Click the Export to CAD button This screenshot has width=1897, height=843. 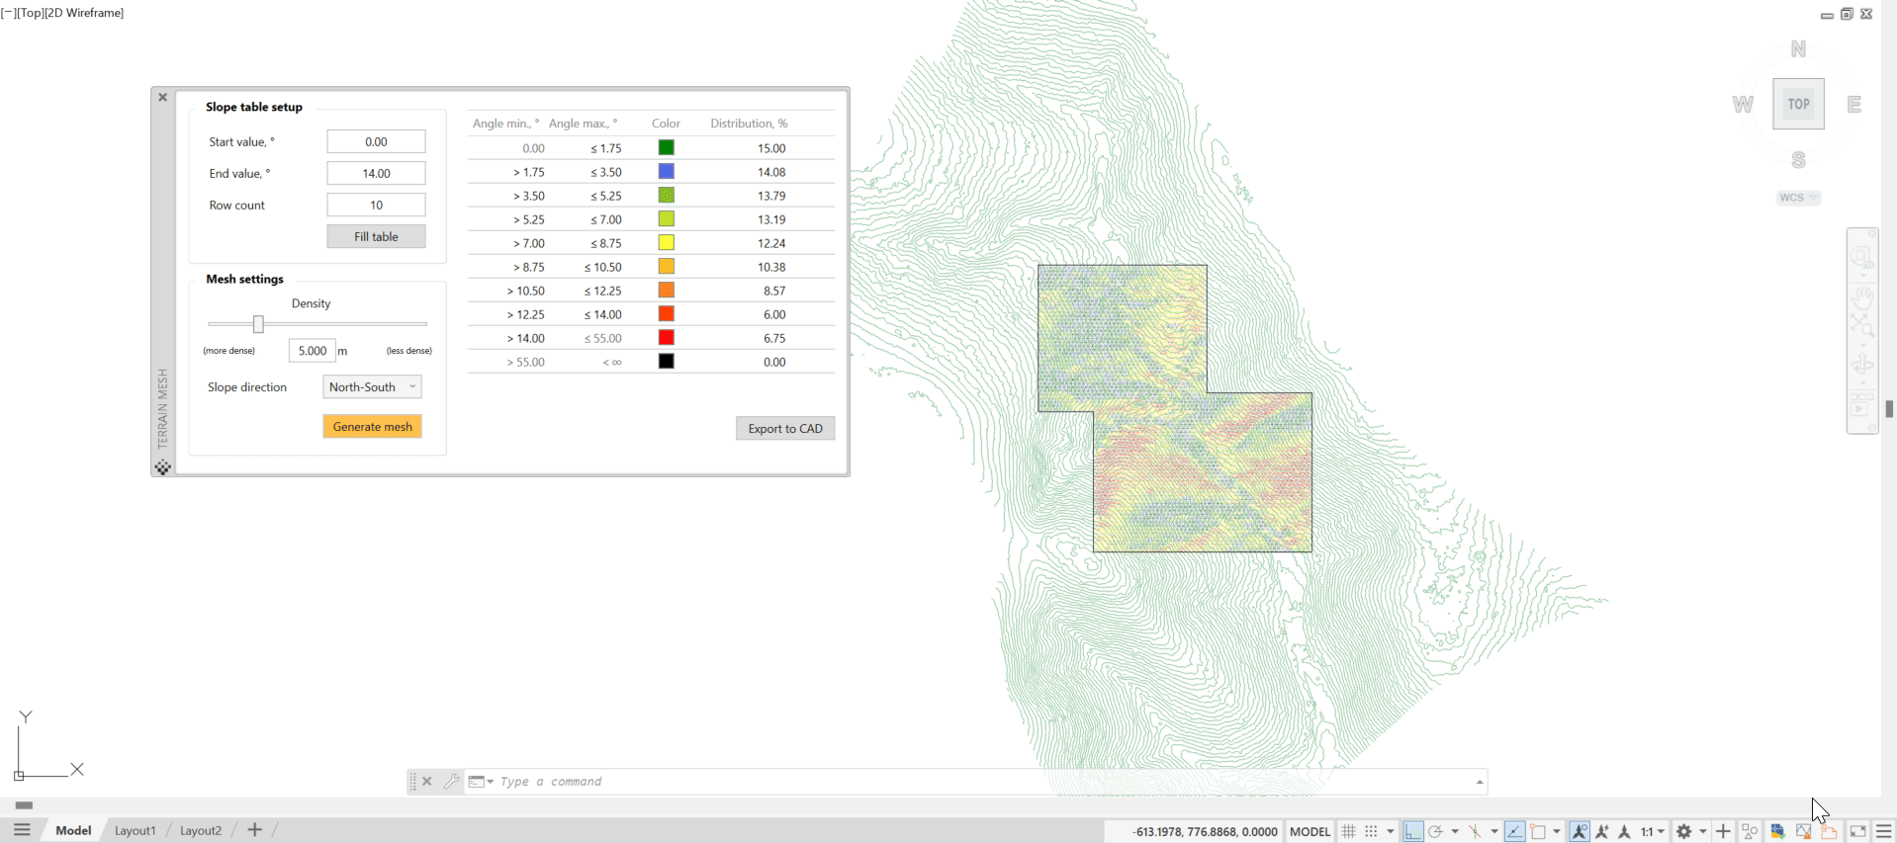785,428
